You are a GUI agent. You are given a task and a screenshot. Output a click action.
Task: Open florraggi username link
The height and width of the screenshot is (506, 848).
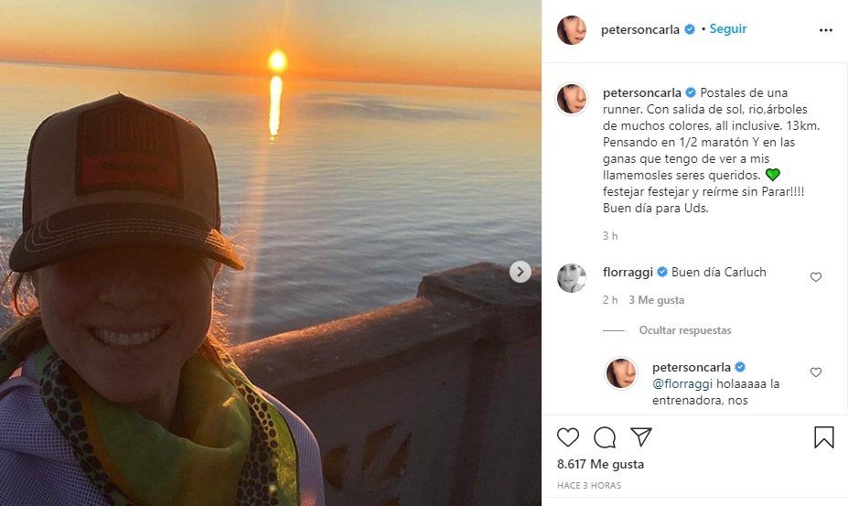pos(628,273)
